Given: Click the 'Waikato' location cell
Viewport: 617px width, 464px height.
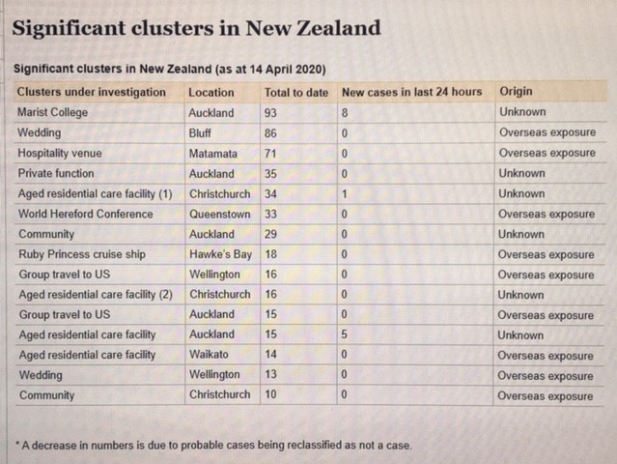Looking at the screenshot, I should point(209,355).
